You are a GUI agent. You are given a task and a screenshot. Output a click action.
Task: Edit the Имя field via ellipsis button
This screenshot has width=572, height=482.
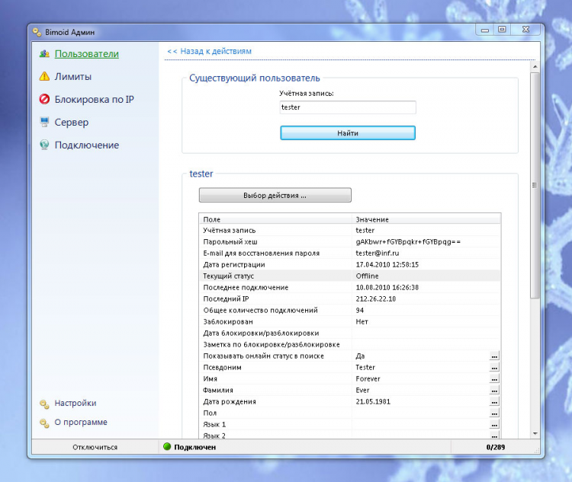click(x=494, y=379)
